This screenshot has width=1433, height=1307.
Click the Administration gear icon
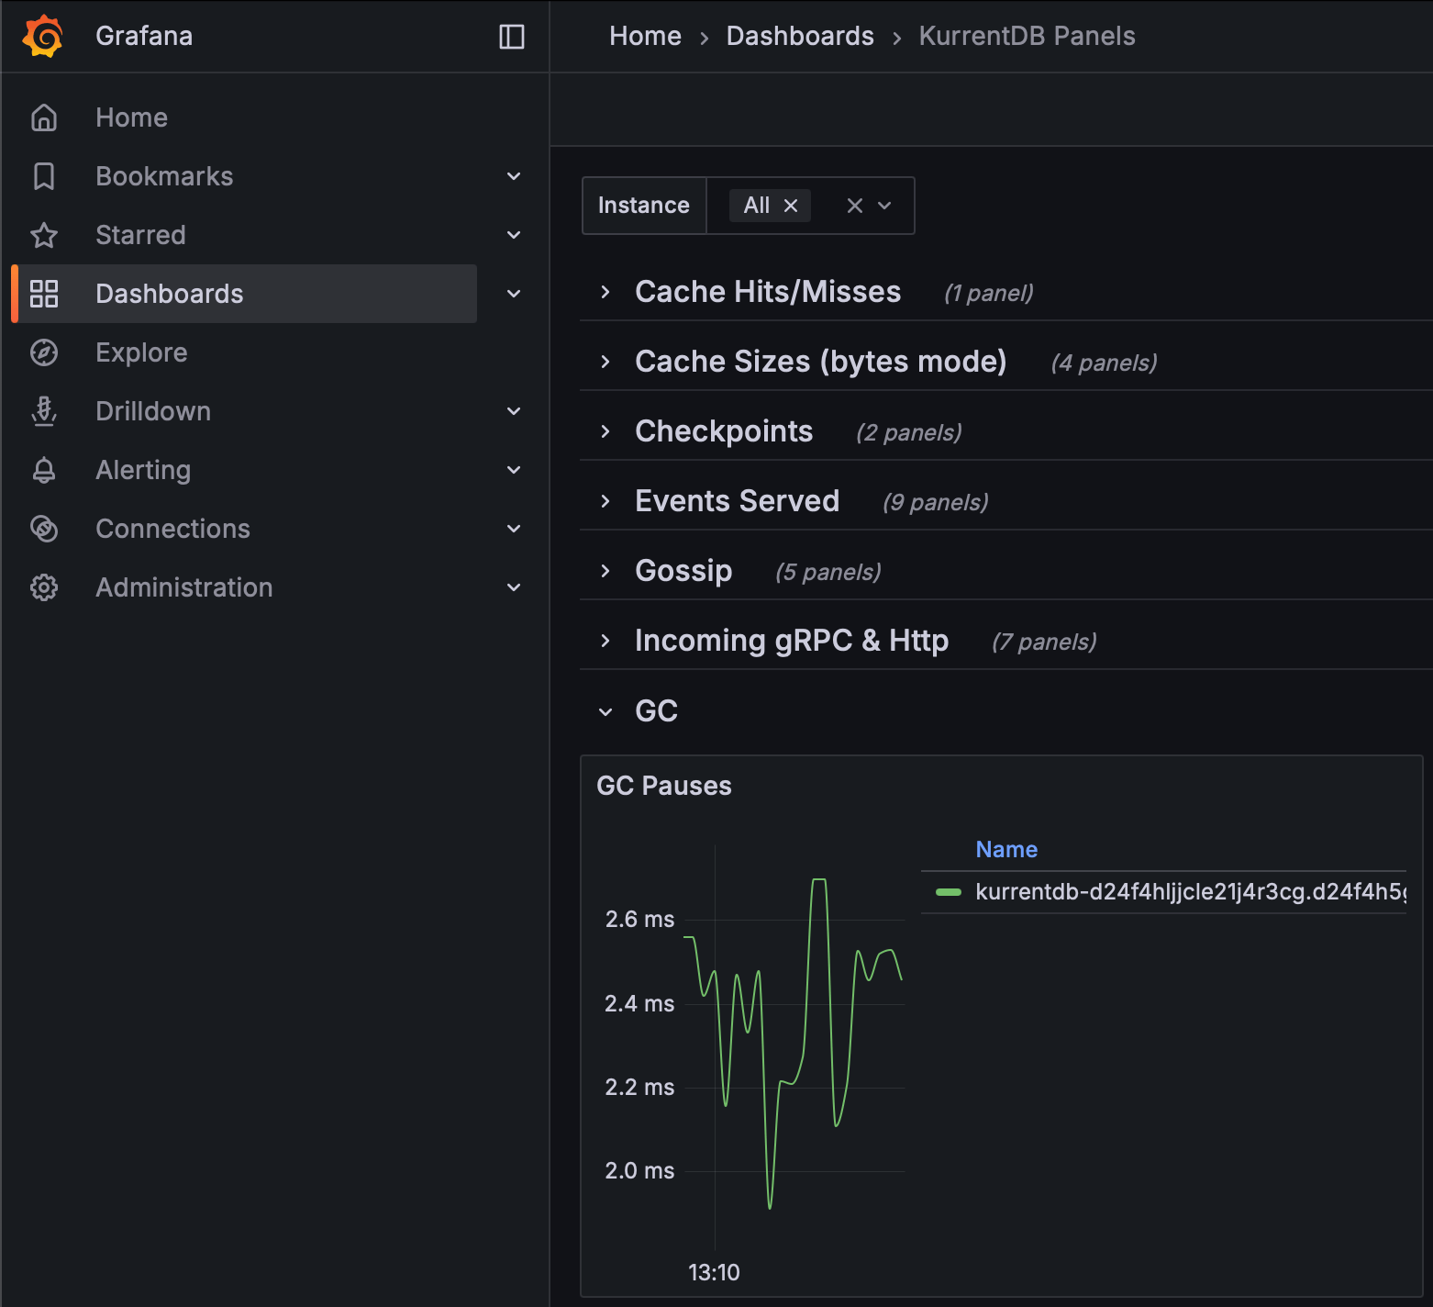point(44,587)
